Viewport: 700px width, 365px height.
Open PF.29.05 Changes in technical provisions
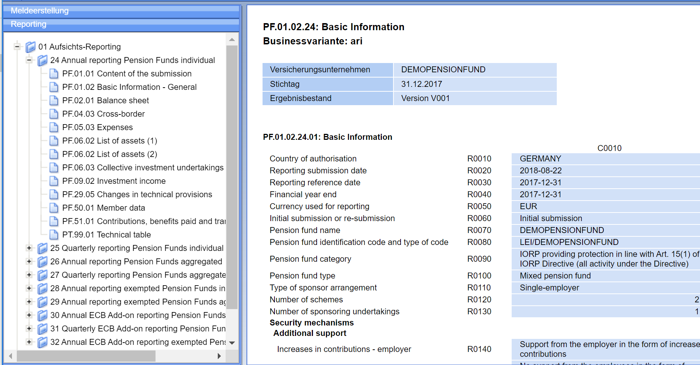pos(137,195)
